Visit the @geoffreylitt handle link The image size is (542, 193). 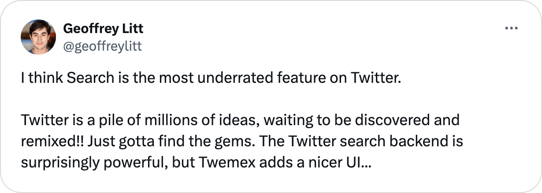pyautogui.click(x=103, y=45)
